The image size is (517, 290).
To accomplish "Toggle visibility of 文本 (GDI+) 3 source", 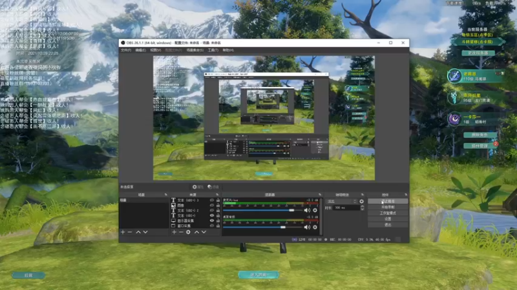I will 212,200.
